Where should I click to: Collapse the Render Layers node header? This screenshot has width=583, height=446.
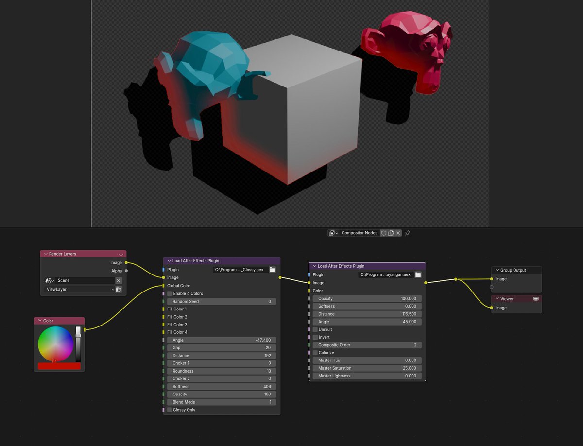45,253
